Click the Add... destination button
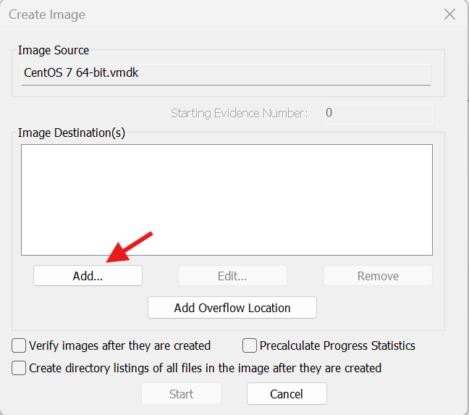 [x=88, y=276]
